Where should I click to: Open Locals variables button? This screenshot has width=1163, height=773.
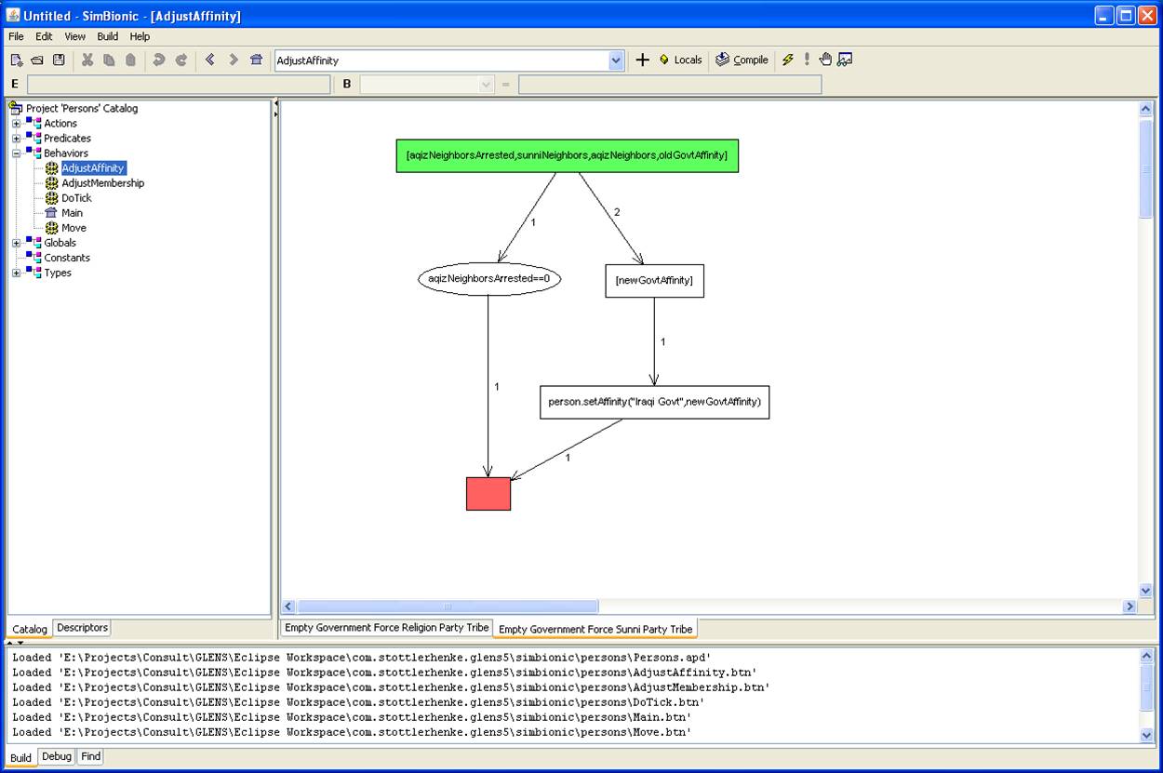click(x=681, y=60)
